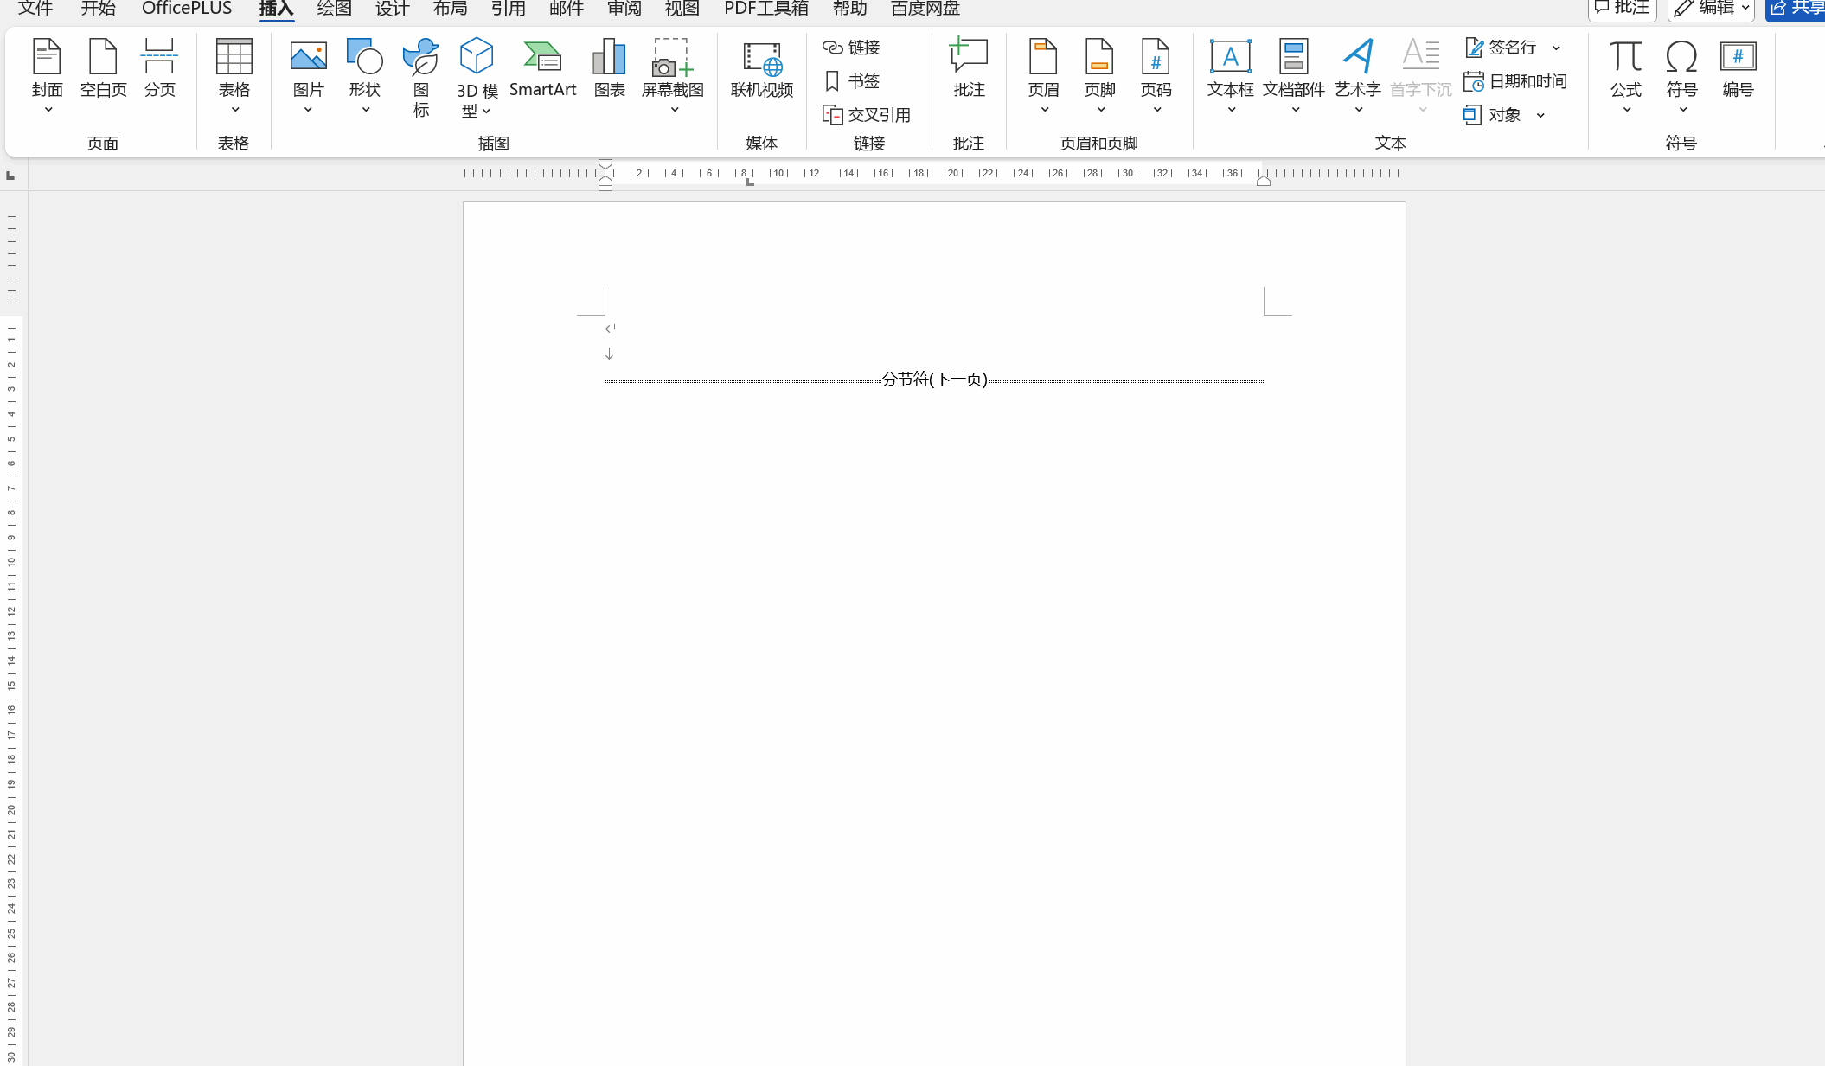Viewport: 1825px width, 1066px height.
Task: Open the 签名行 signature line dropdown arrow
Action: pyautogui.click(x=1556, y=48)
